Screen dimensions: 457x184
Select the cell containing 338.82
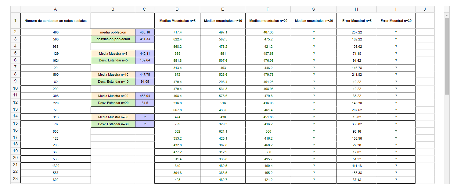pos(357,124)
